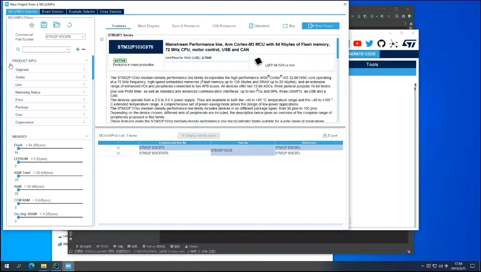The height and width of the screenshot is (272, 481).
Task: Show favorite MCUs with the star filter icon
Action: 32,25
